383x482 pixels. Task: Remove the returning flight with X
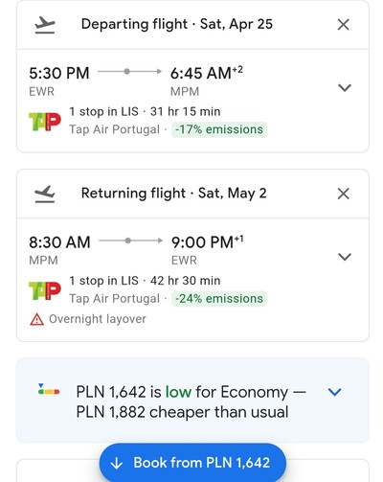coord(344,194)
